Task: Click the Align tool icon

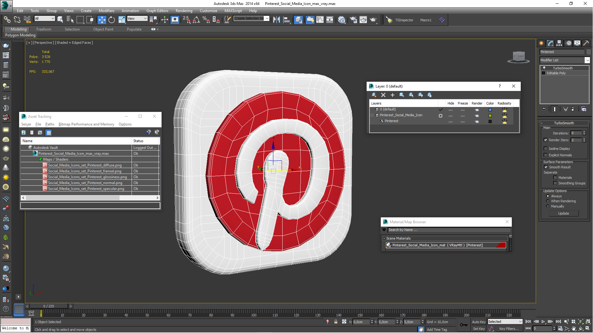Action: tap(287, 20)
